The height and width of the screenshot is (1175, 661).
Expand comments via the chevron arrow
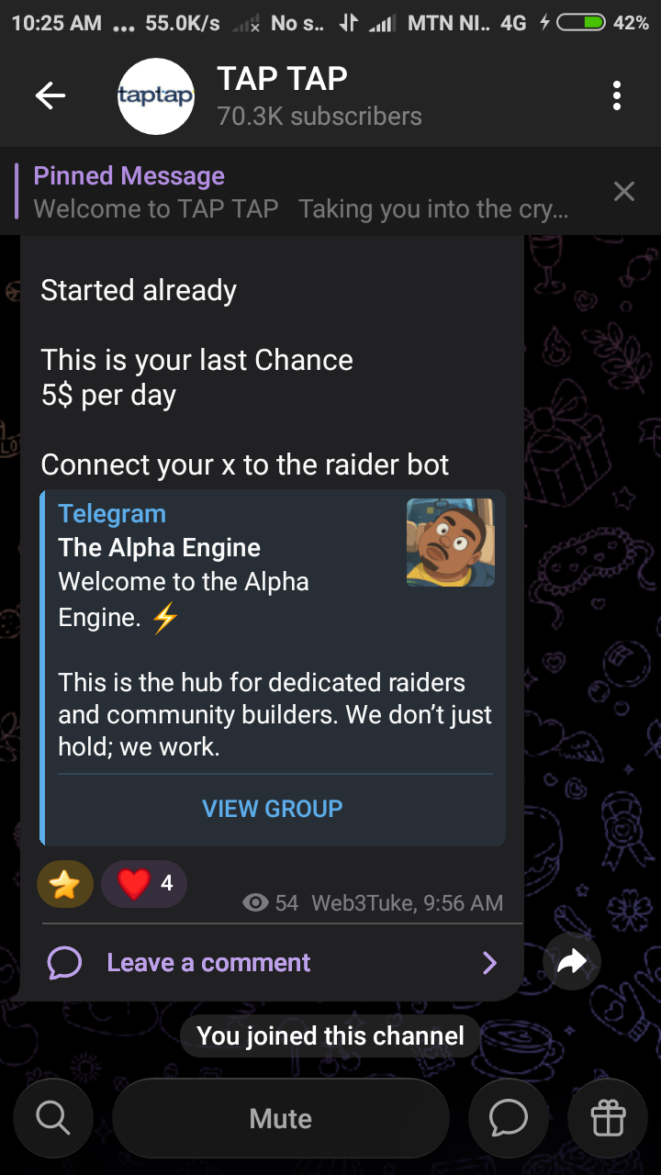point(489,962)
